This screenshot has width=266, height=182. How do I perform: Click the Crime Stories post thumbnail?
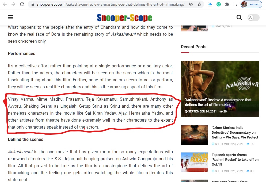click(194, 135)
